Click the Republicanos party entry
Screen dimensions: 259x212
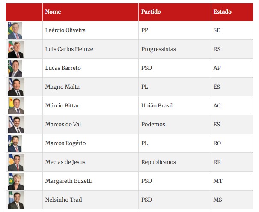(158, 162)
